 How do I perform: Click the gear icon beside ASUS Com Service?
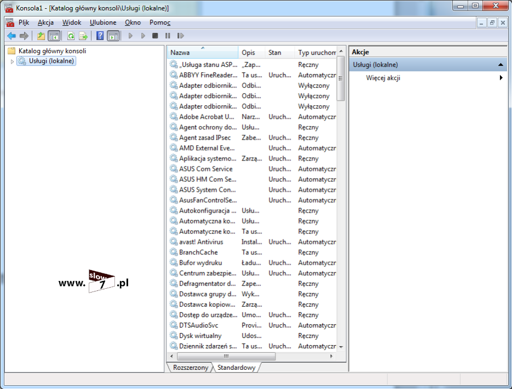(174, 169)
